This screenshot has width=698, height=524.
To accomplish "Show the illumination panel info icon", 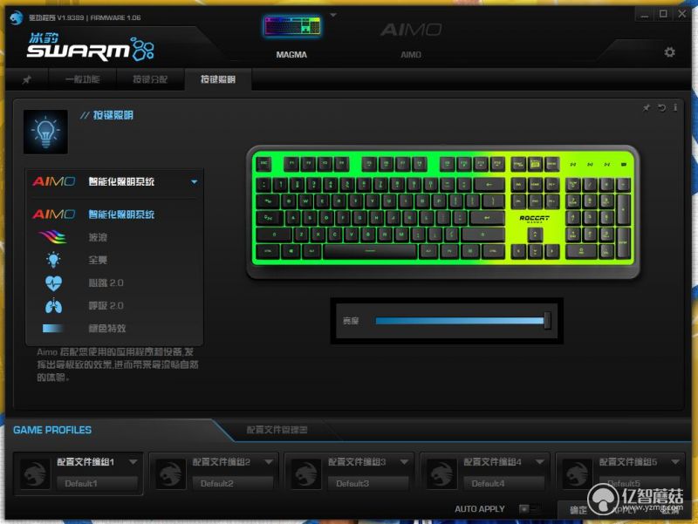I will [675, 107].
